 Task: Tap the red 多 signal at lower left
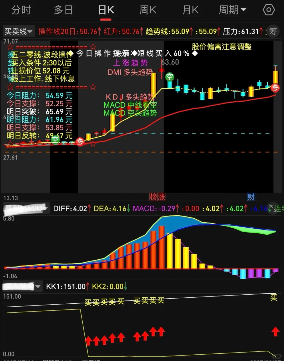80,142
